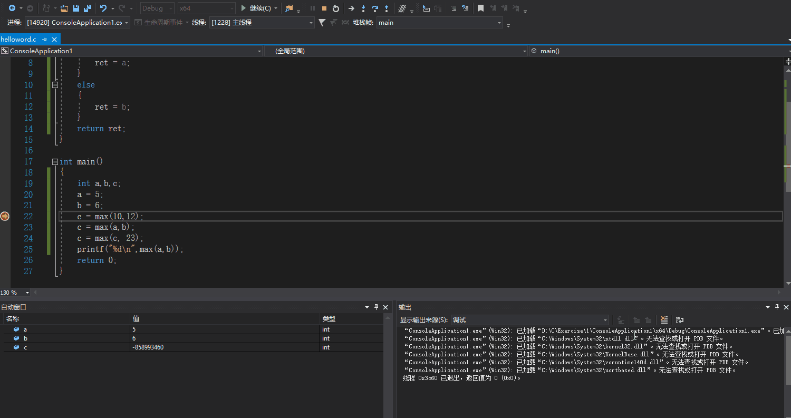Click value -858993460 of variable c
This screenshot has height=418, width=791.
[x=148, y=347]
